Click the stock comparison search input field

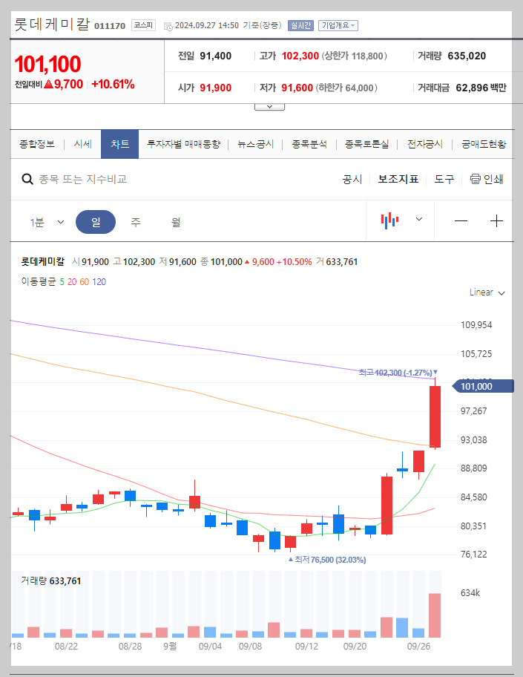pos(111,179)
